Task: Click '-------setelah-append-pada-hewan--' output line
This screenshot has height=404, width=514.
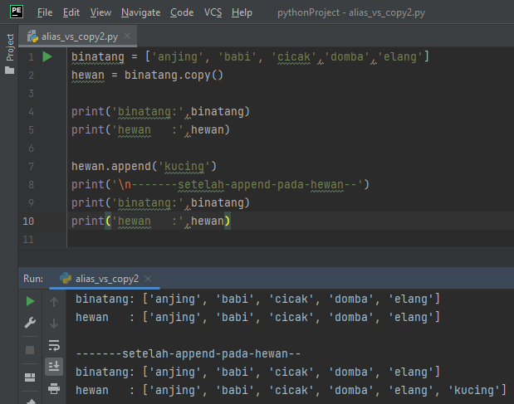Action: click(x=188, y=354)
